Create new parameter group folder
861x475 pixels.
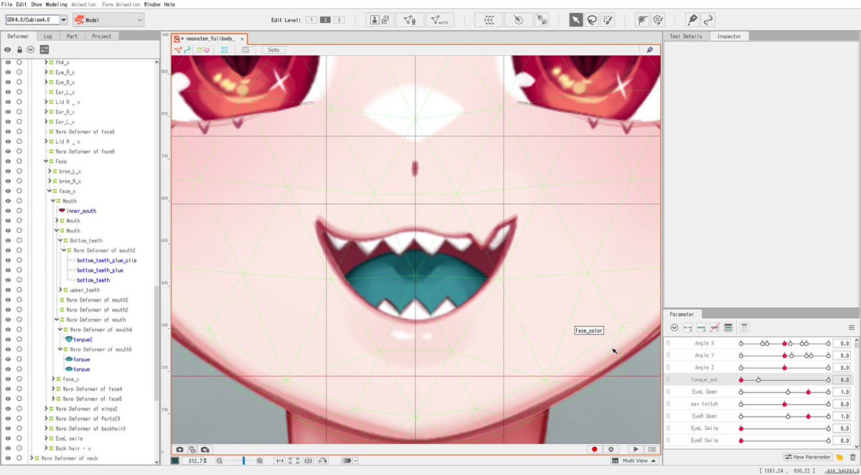click(839, 457)
